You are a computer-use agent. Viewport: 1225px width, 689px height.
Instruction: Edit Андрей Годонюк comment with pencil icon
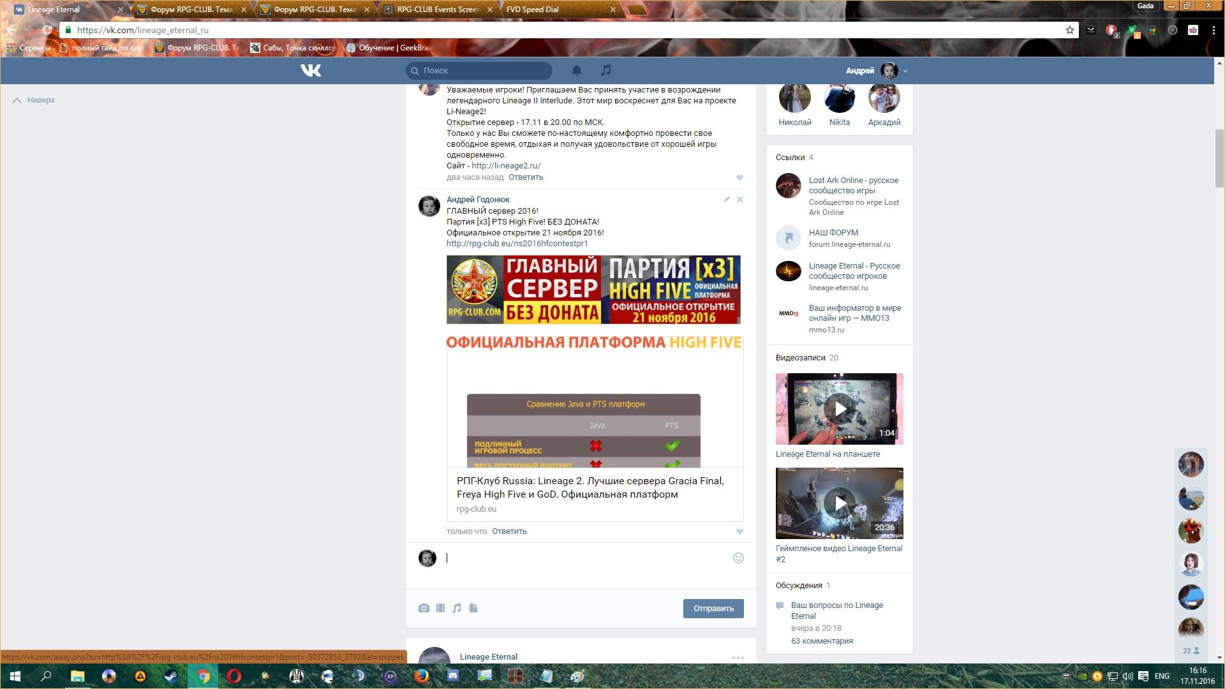tap(726, 200)
